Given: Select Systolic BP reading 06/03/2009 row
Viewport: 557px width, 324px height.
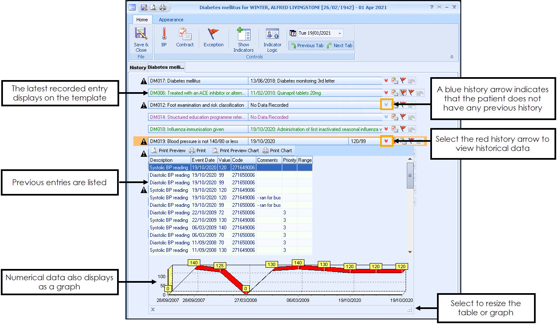Looking at the screenshot, I should point(230,228).
